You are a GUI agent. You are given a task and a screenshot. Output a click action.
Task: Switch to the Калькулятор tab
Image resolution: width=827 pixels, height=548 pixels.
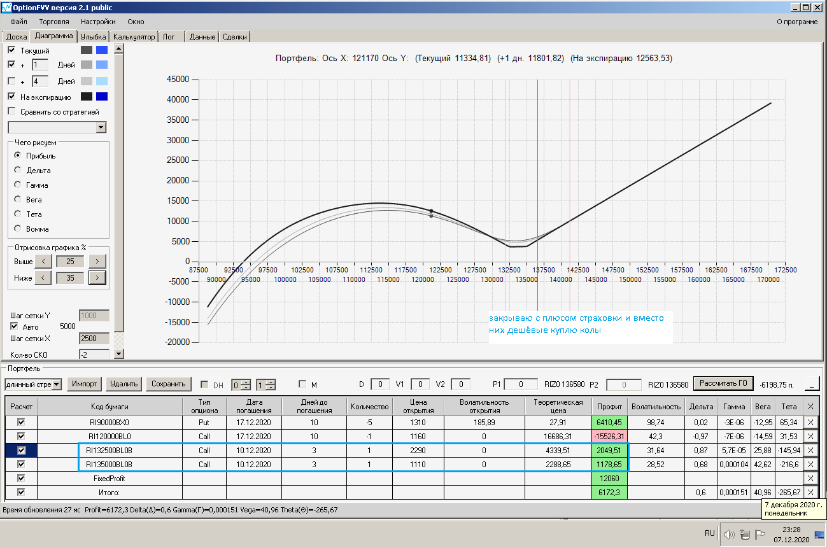coord(134,37)
